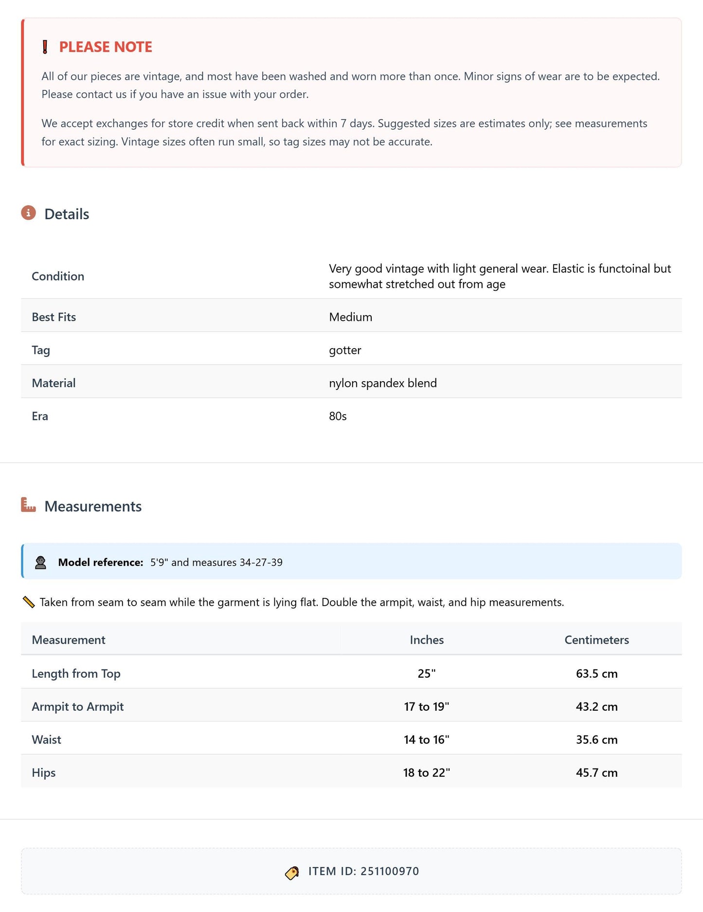Click the price tag icon beside Item ID
This screenshot has height=912, width=703.
(x=292, y=873)
